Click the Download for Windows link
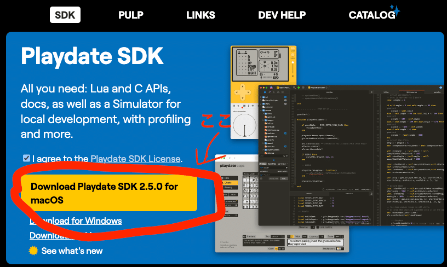 pyautogui.click(x=76, y=220)
